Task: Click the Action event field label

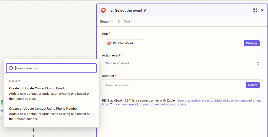Action: coord(111,55)
